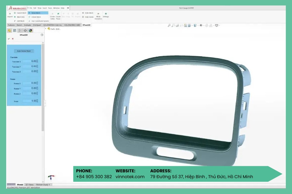
Task: Switch to the DimXpert tab
Action: (x=37, y=25)
